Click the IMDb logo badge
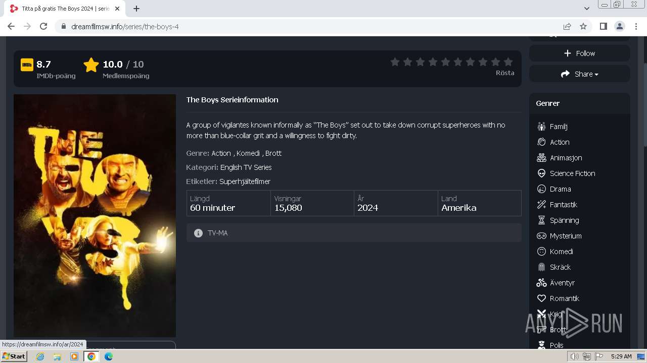The image size is (647, 363). tap(27, 65)
